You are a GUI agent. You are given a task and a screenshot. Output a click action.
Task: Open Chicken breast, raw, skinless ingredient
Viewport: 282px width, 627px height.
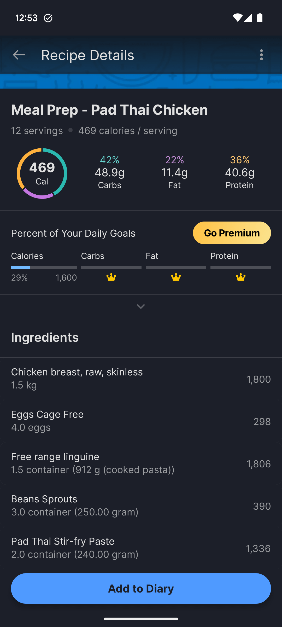click(x=141, y=379)
